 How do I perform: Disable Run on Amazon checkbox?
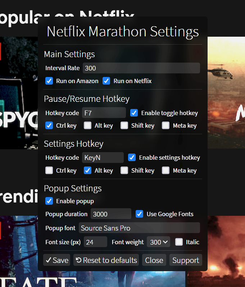[x=49, y=81]
